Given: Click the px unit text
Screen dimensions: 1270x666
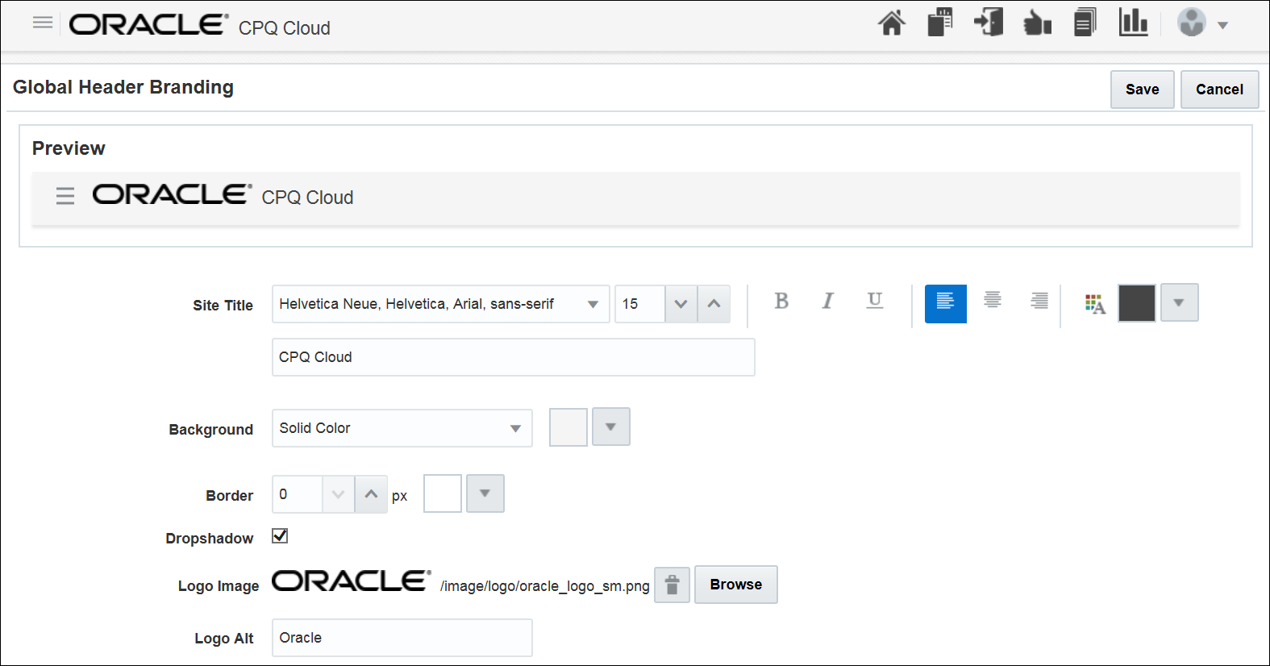Looking at the screenshot, I should (400, 497).
